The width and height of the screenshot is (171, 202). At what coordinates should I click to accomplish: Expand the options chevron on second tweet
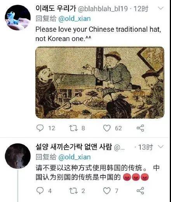tap(161, 147)
